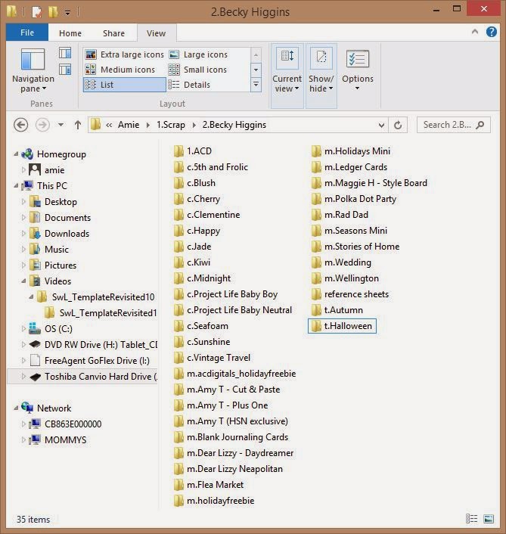Click 1.Scrap in the breadcrumb path
Screen dimensions: 506x534
(x=171, y=125)
